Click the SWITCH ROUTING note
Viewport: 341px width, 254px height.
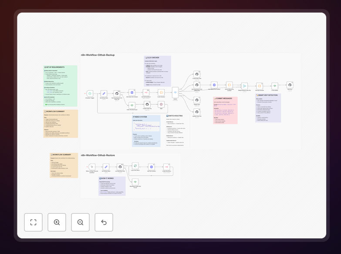coord(177,131)
